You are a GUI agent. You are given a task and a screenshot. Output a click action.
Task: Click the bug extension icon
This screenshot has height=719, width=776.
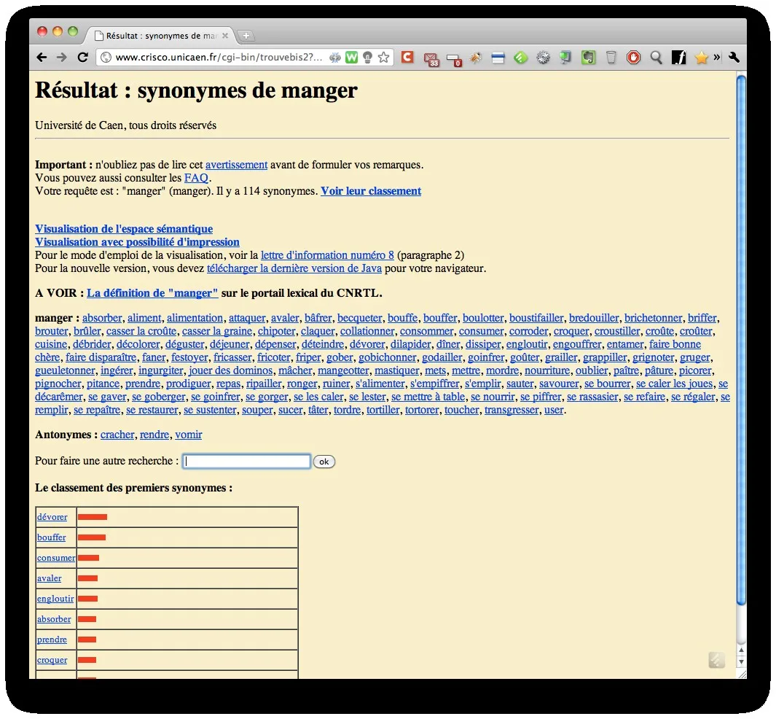[x=476, y=58]
